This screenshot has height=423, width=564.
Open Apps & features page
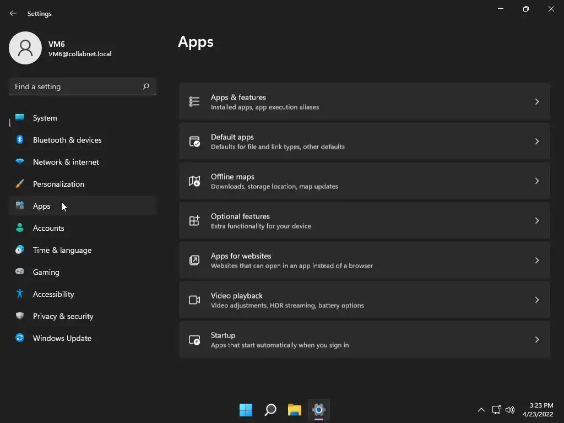coord(365,102)
